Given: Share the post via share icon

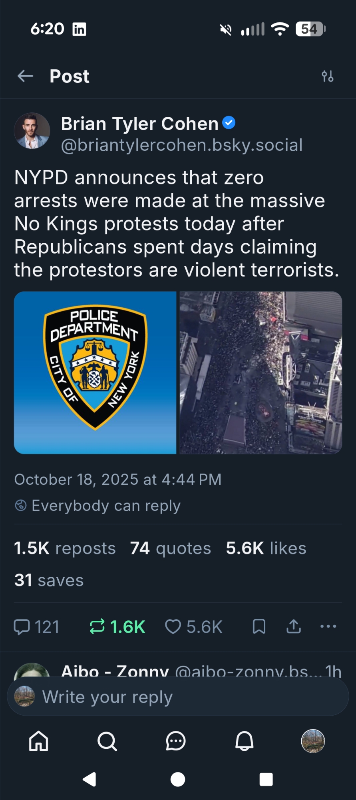Looking at the screenshot, I should coord(294,626).
